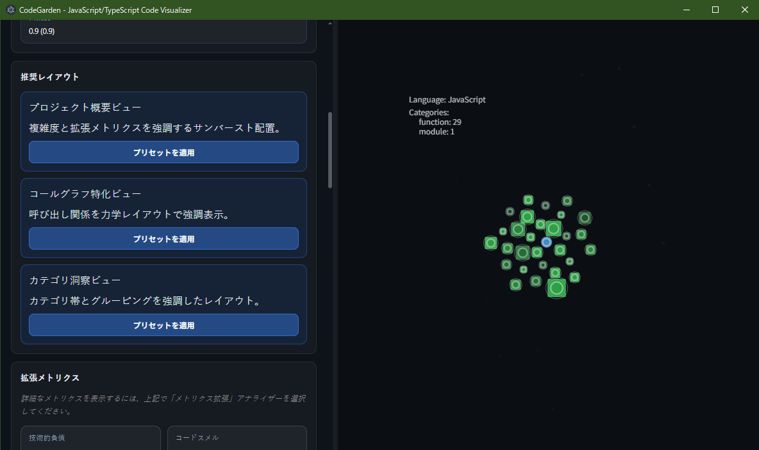Open the 技術的負債 metrics card
The width and height of the screenshot is (759, 450).
[x=90, y=438]
